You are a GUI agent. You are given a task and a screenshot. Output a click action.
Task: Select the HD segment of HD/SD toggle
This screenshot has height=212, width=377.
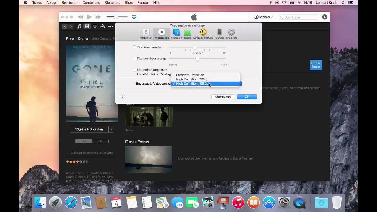(84, 141)
